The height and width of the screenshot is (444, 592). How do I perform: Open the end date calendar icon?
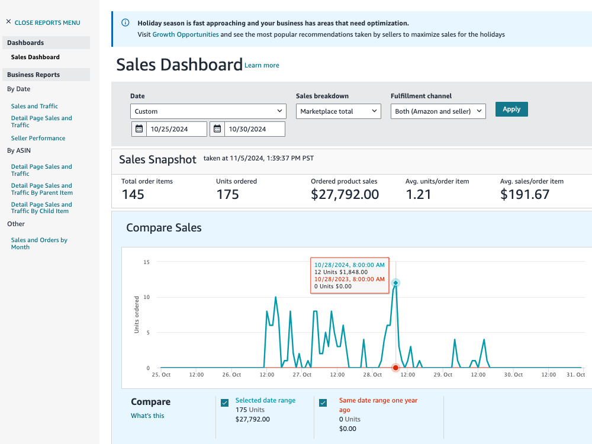point(217,129)
